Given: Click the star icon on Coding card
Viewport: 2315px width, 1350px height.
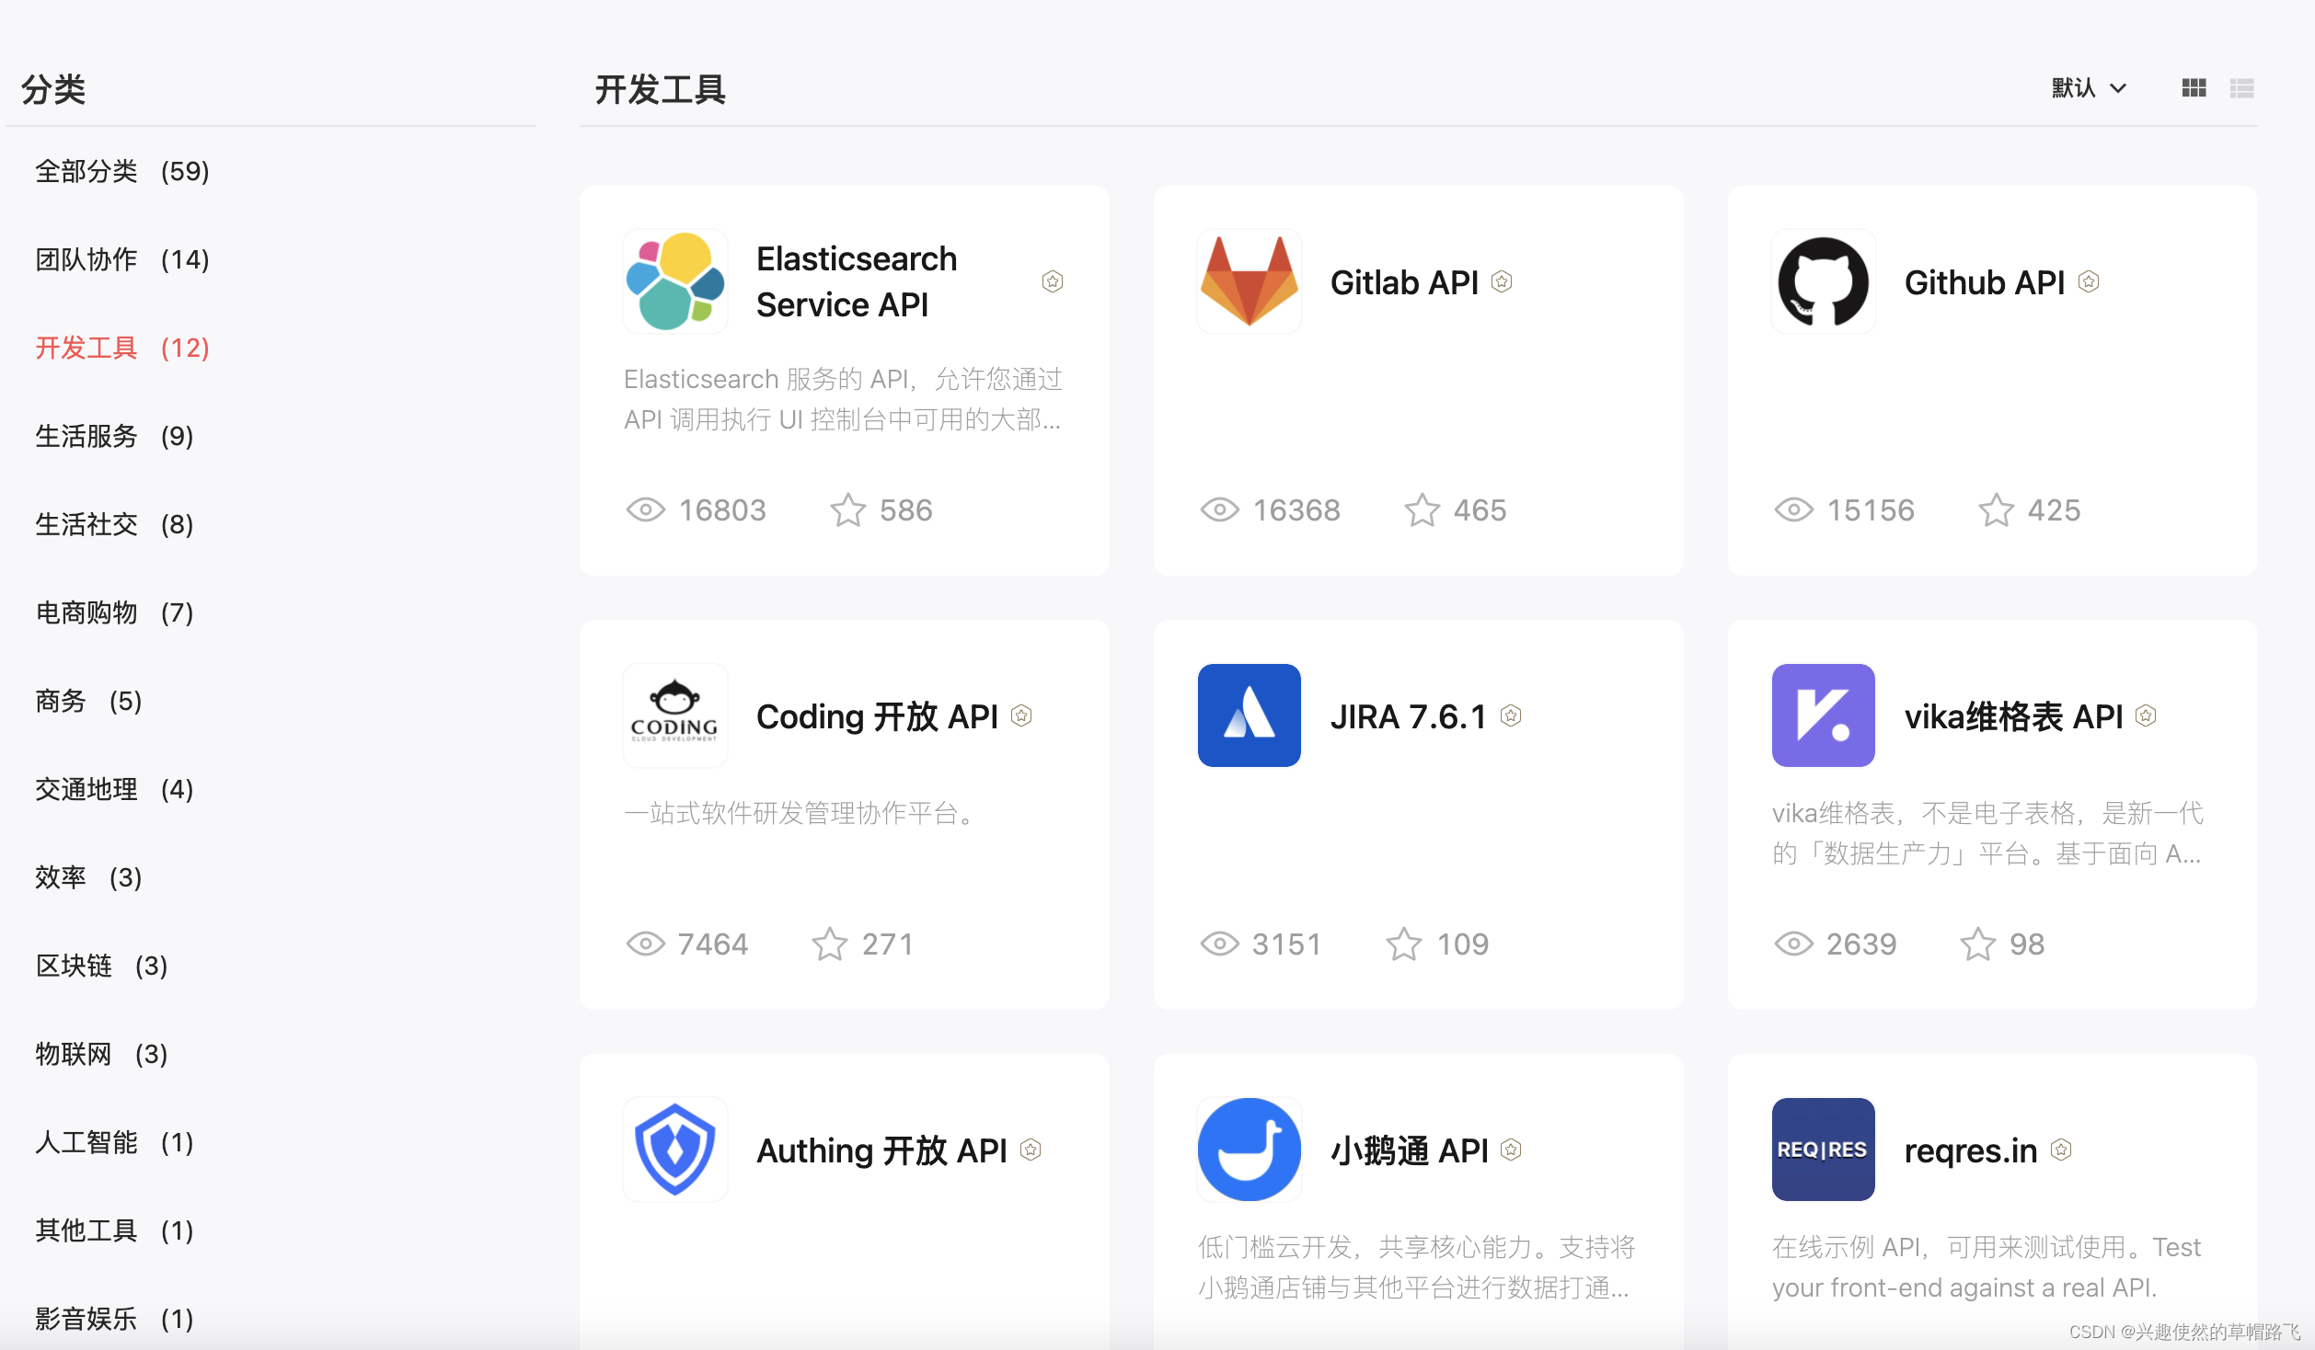Looking at the screenshot, I should (830, 944).
